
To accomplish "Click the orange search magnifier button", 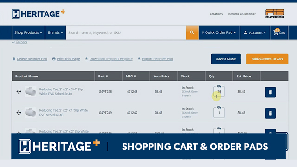I will [192, 32].
